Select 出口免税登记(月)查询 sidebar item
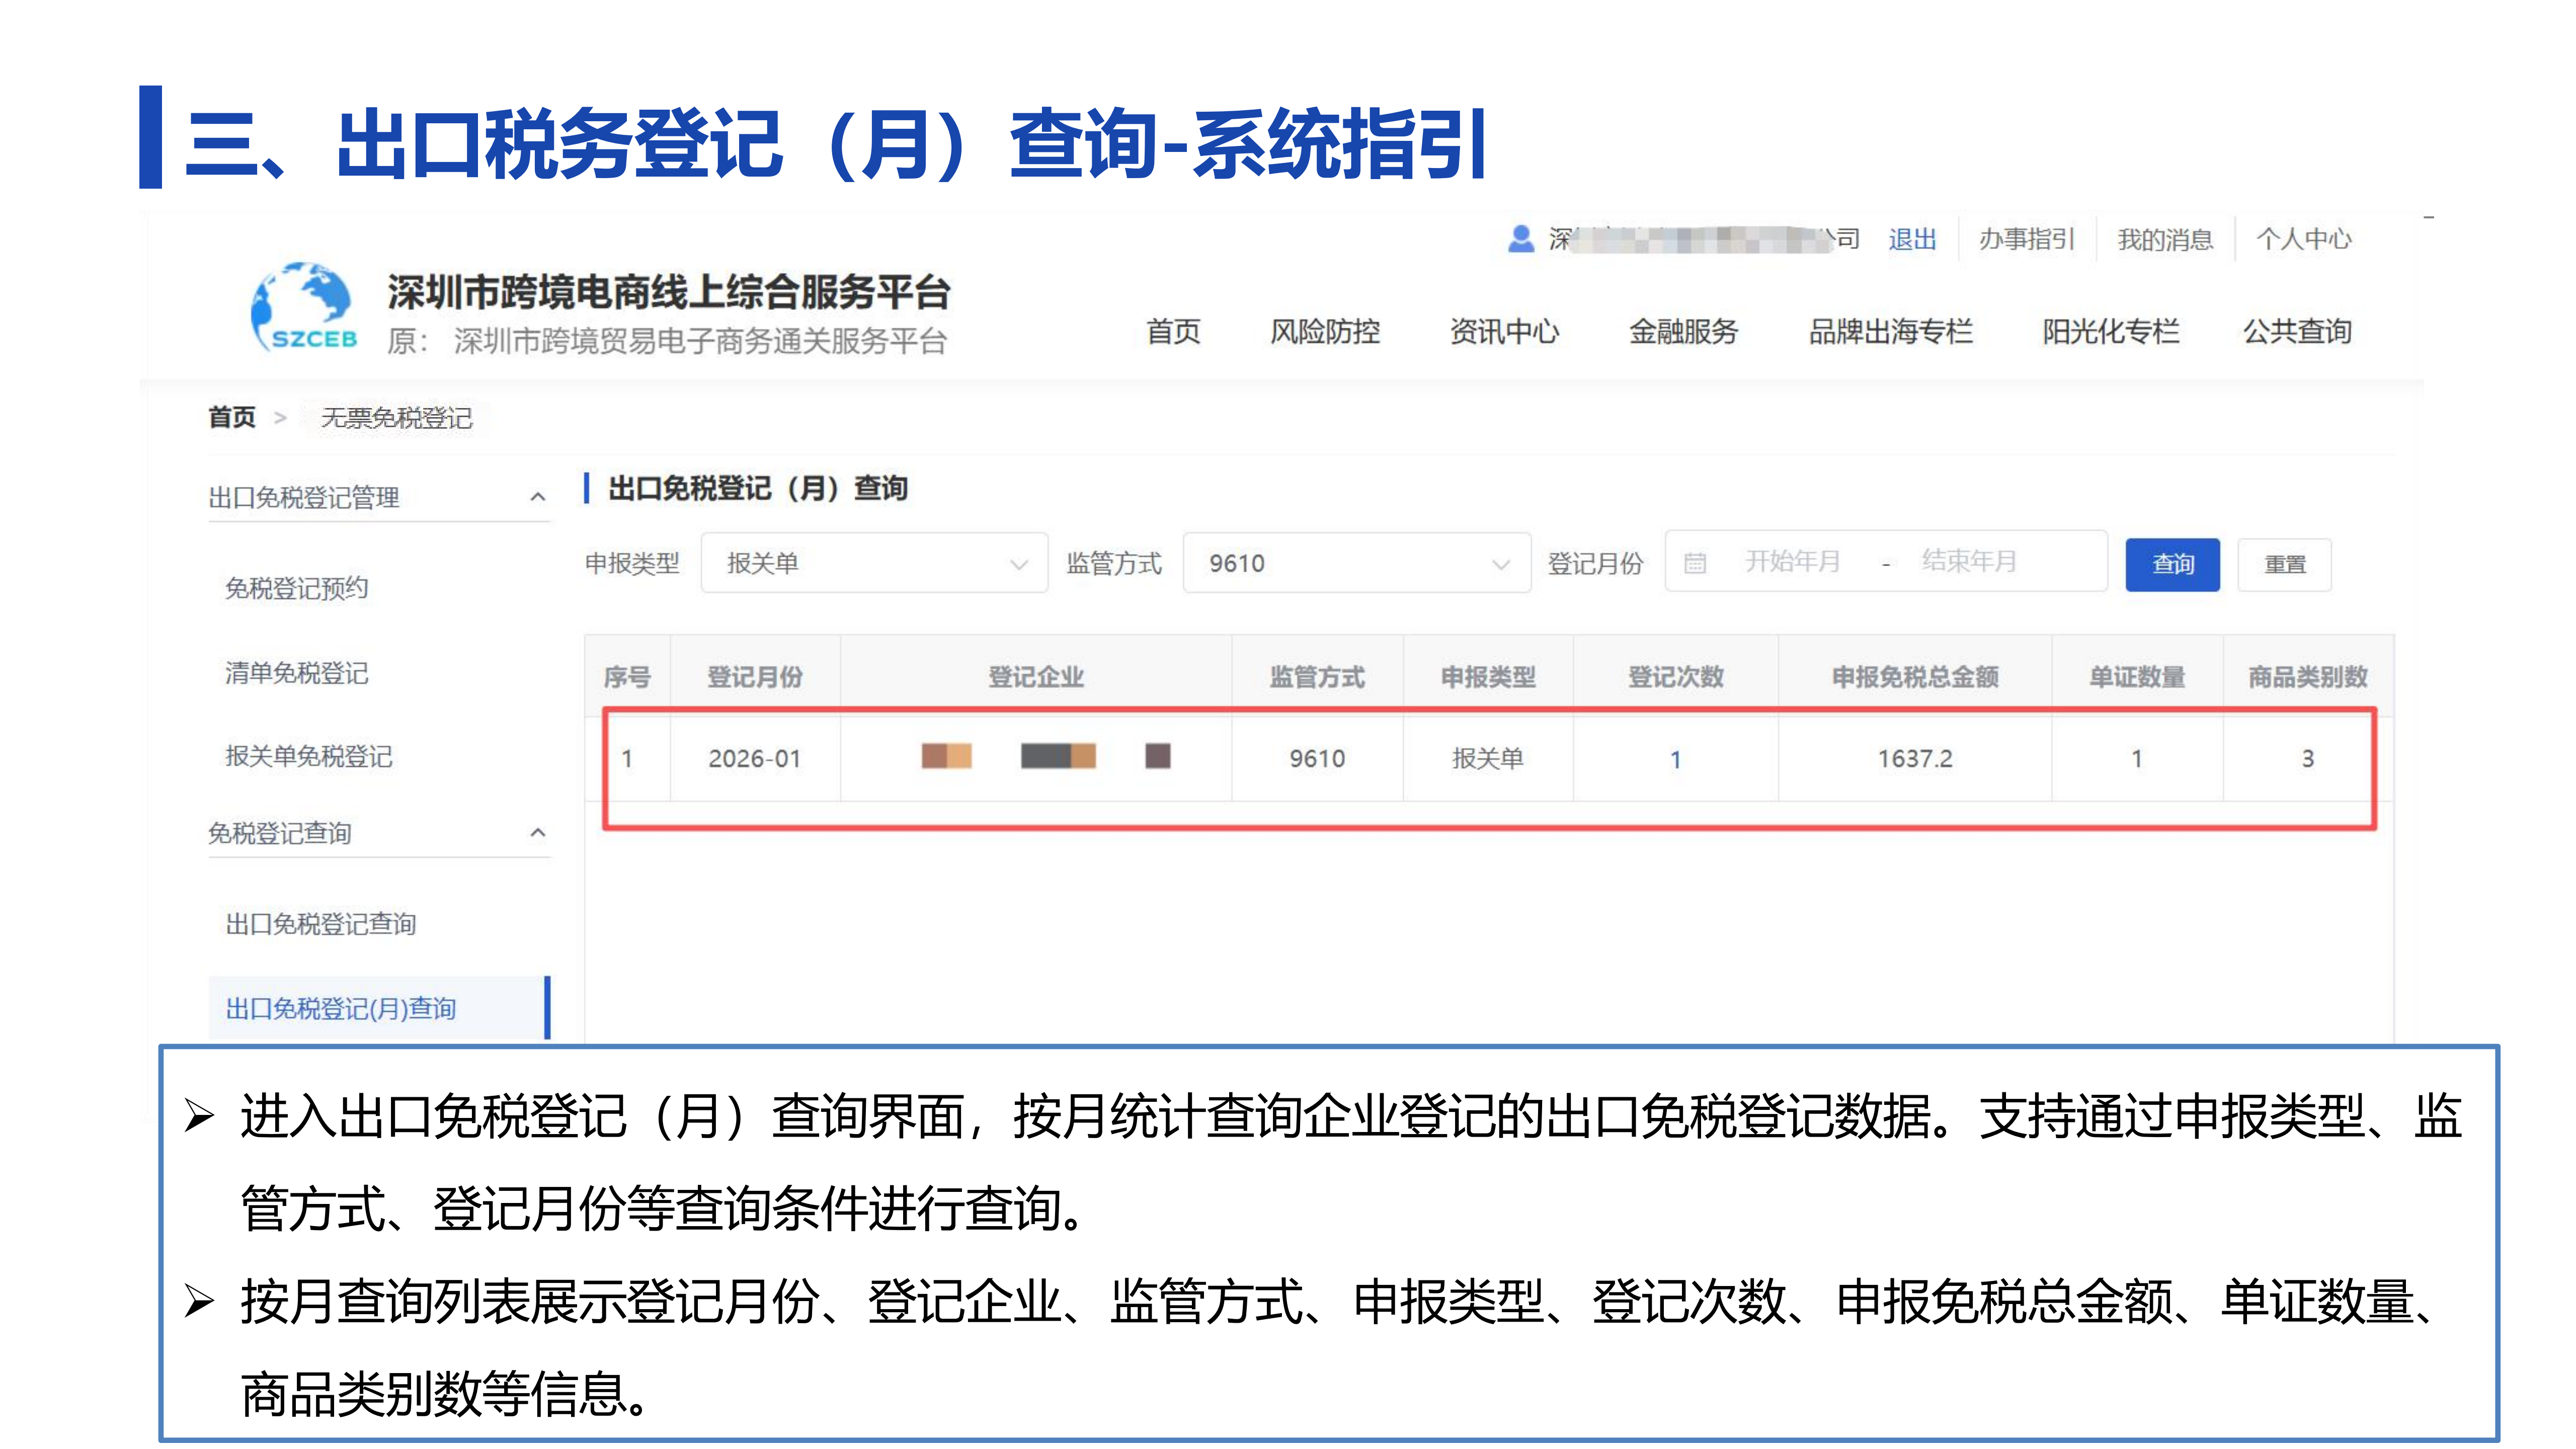Viewport: 2576px width, 1449px height. point(341,1008)
